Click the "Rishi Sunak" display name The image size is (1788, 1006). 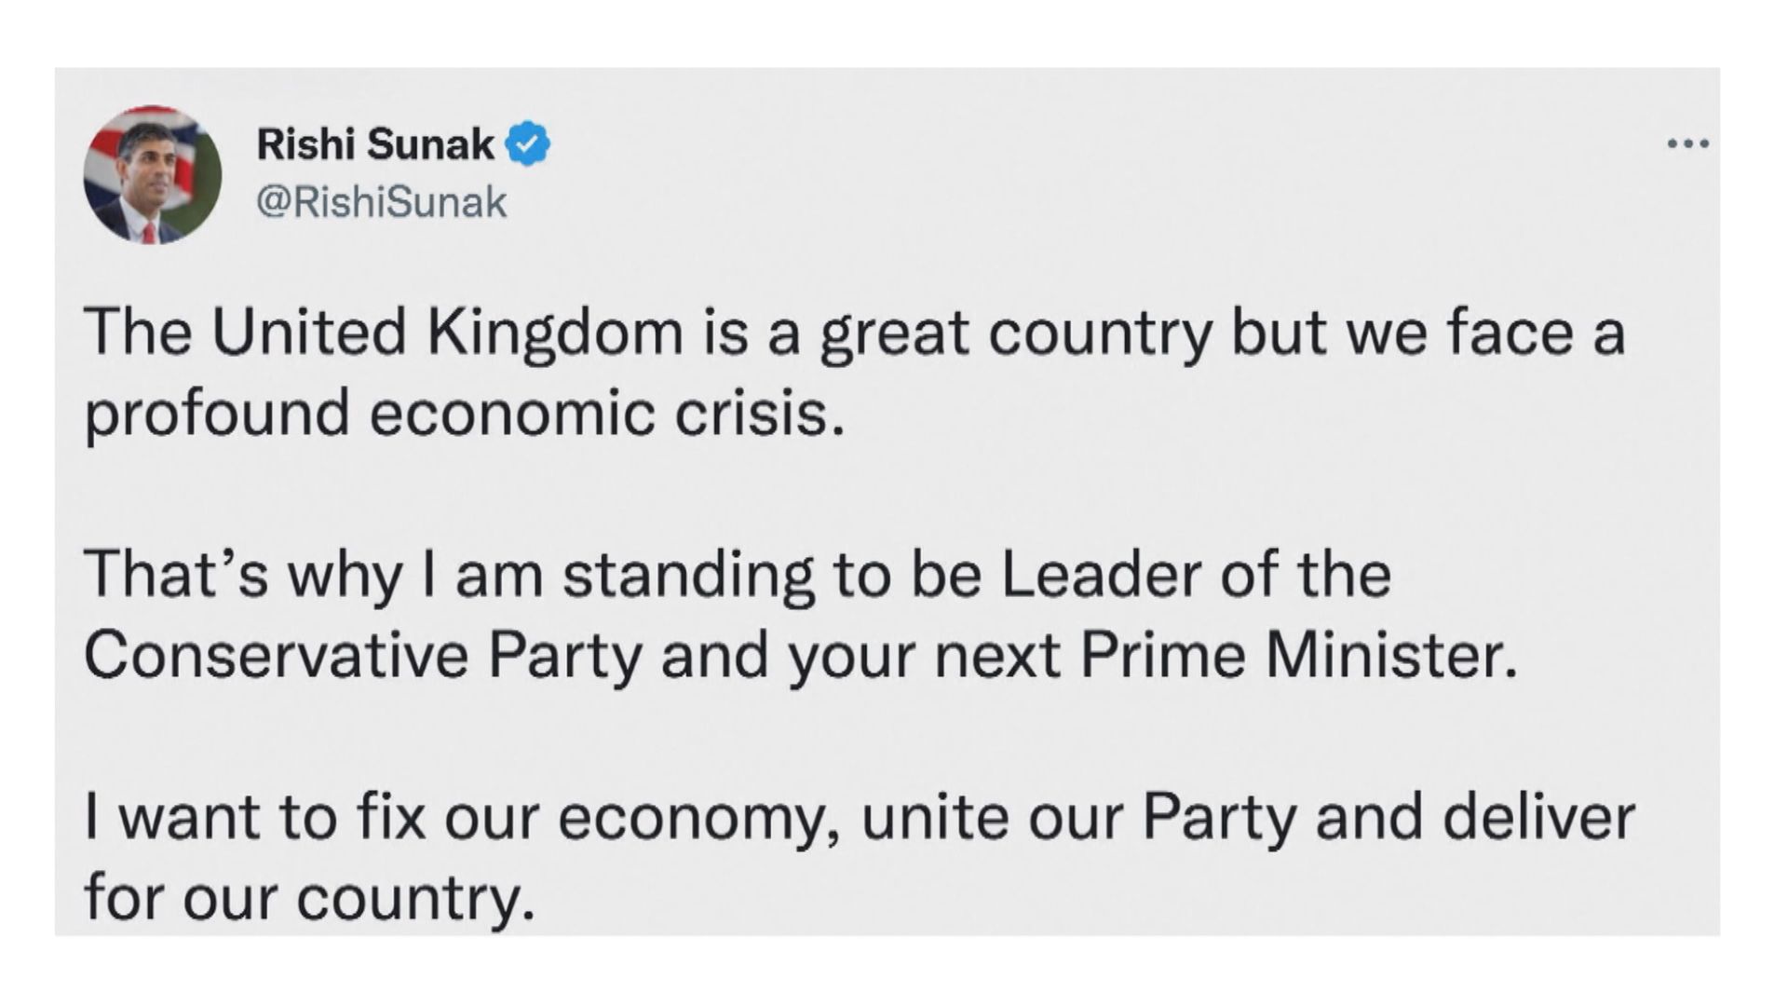(x=375, y=144)
